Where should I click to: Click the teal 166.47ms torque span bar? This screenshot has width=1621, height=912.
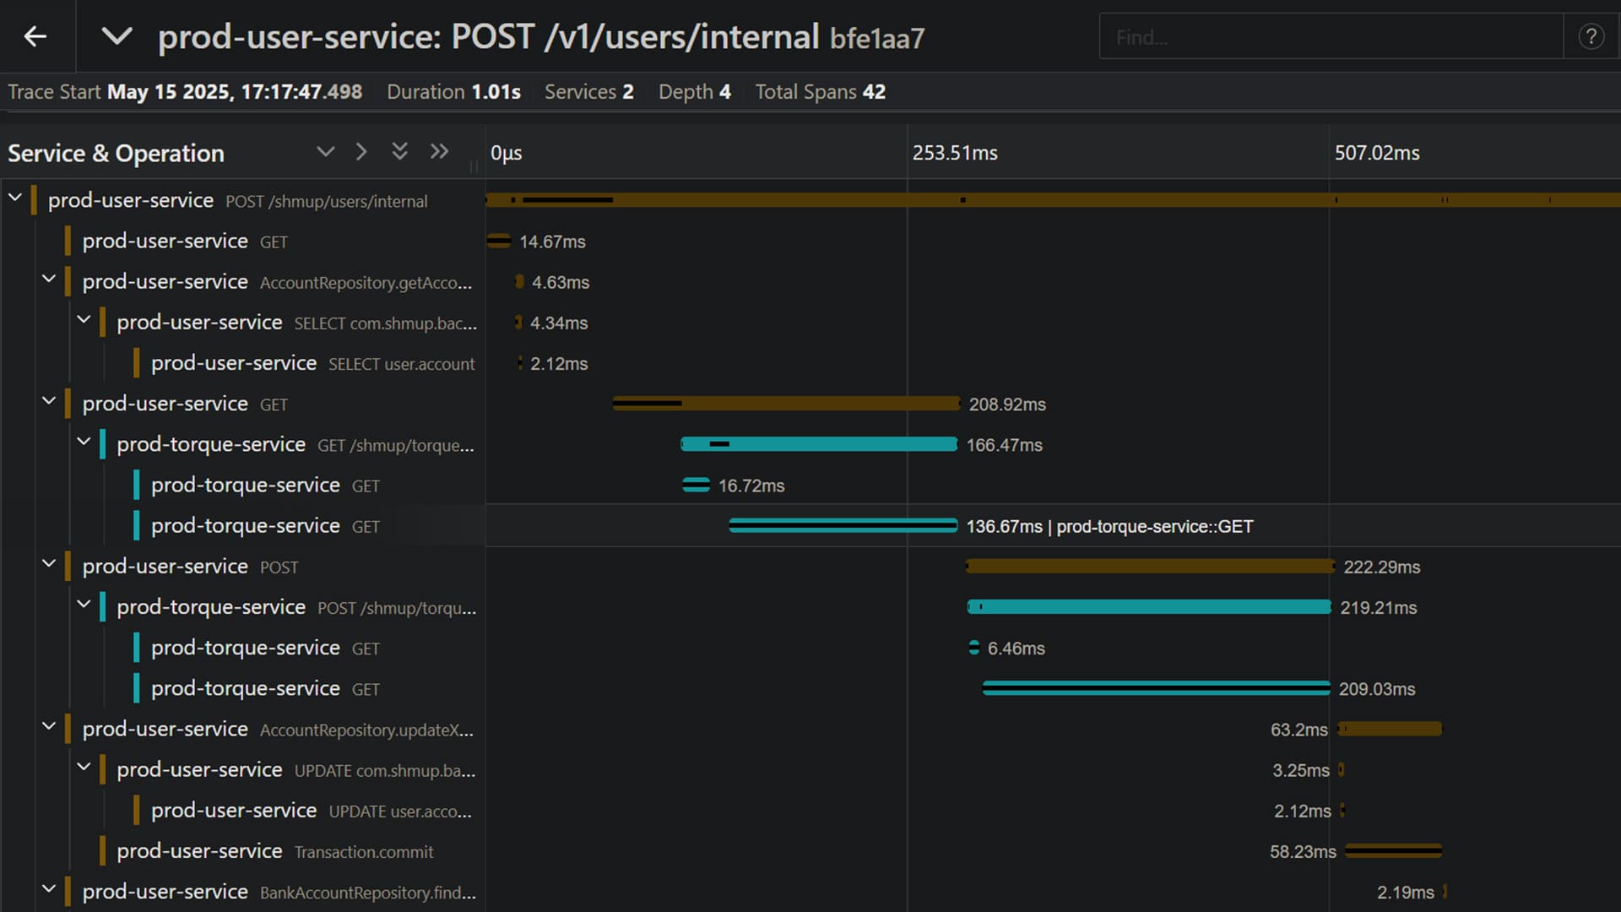click(819, 444)
